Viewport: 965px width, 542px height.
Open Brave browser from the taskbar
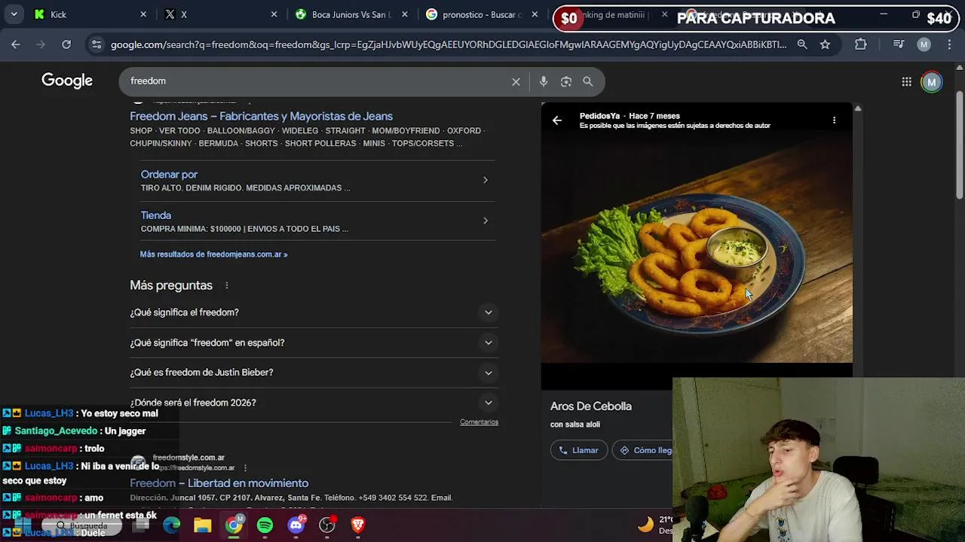(x=357, y=525)
